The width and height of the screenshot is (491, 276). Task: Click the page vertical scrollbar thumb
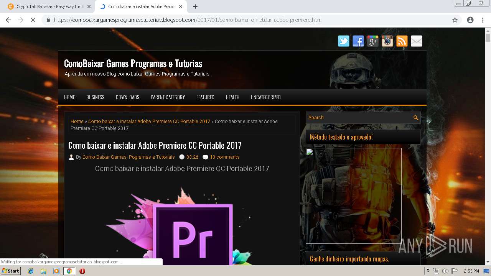coord(488,38)
